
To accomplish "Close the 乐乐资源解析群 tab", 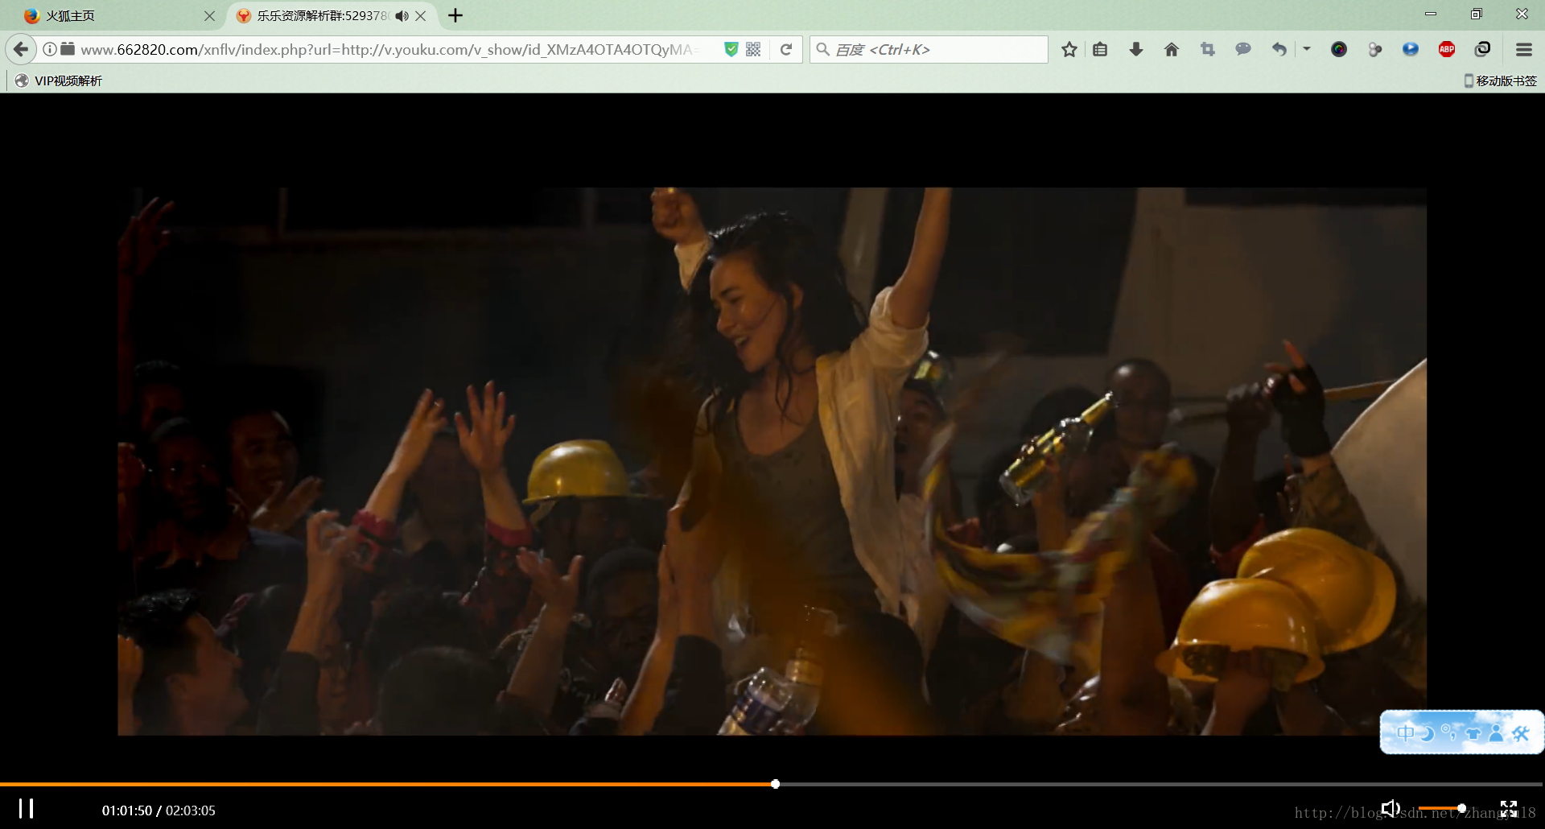I will pyautogui.click(x=421, y=15).
